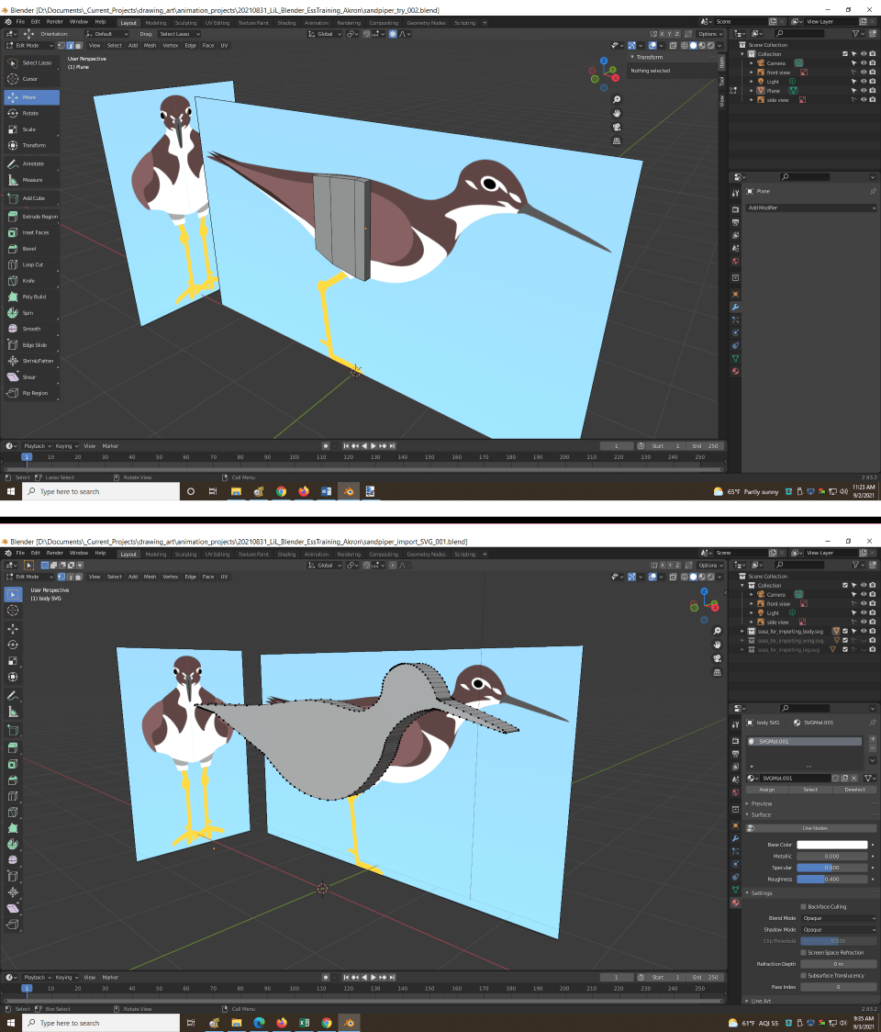Open the transform orientation Global dropdown

[323, 33]
